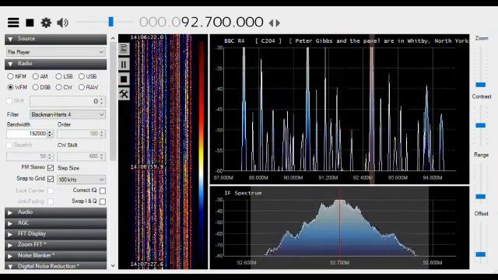
Task: Expand the AGC panel
Action: coord(55,223)
